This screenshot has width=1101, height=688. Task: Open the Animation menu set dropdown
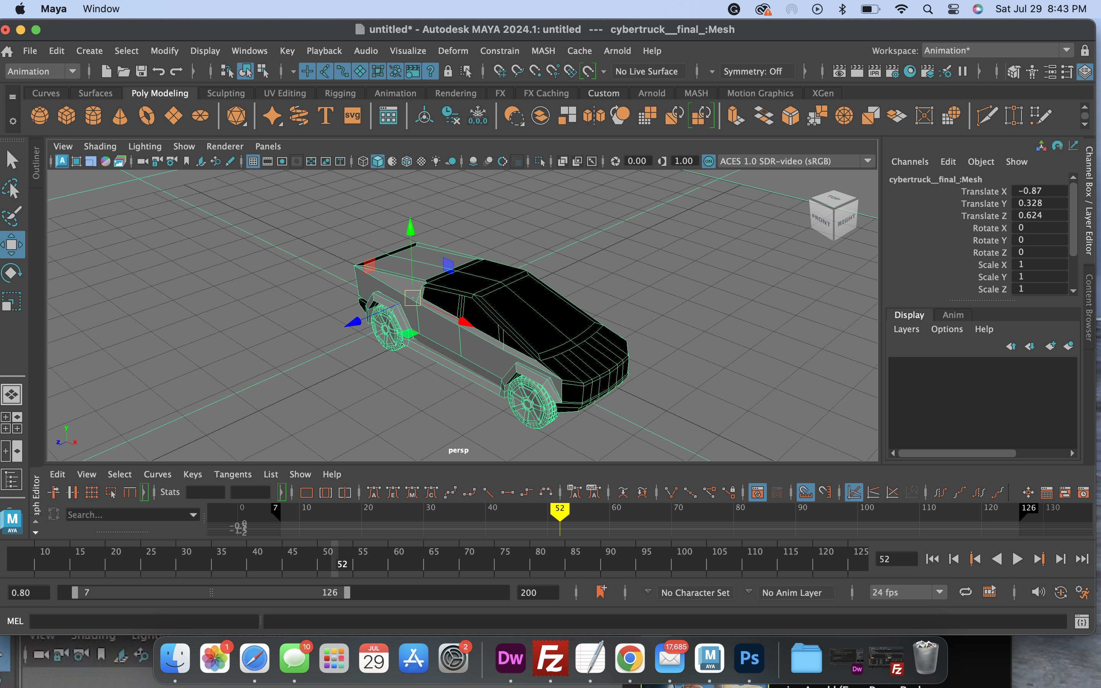[x=42, y=71]
